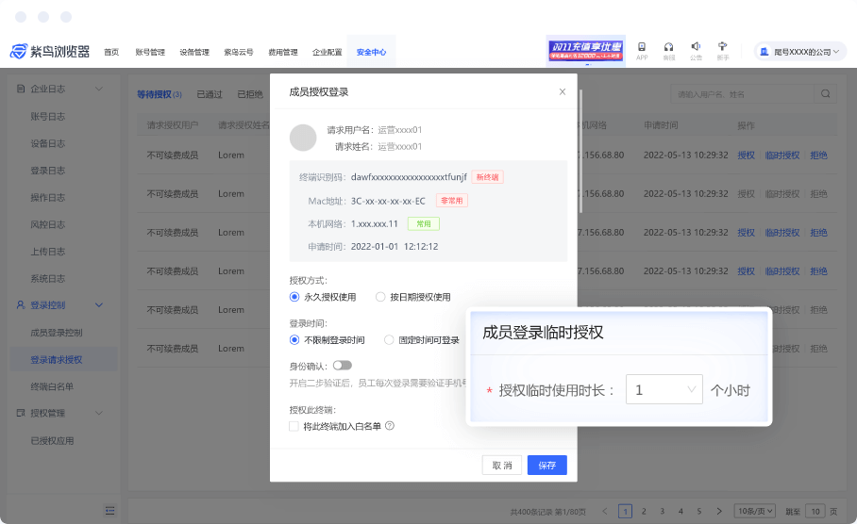Click 临时授权 link in the first row

coord(782,155)
